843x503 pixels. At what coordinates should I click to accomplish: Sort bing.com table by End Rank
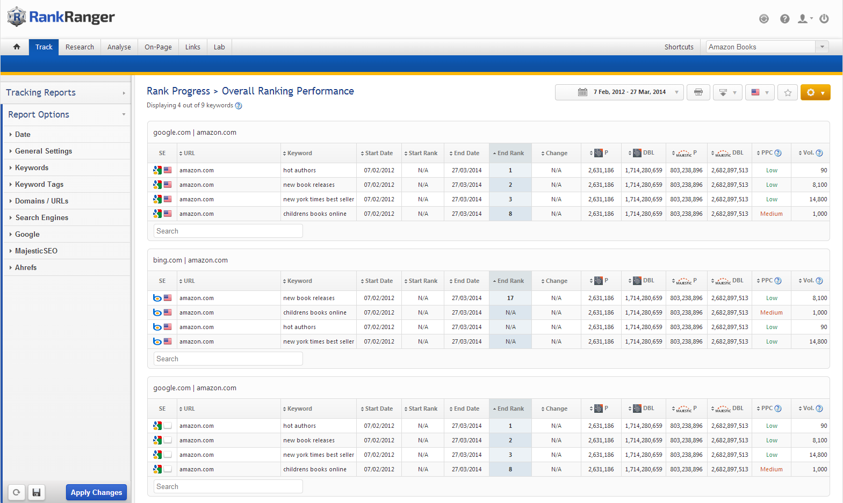[510, 281]
